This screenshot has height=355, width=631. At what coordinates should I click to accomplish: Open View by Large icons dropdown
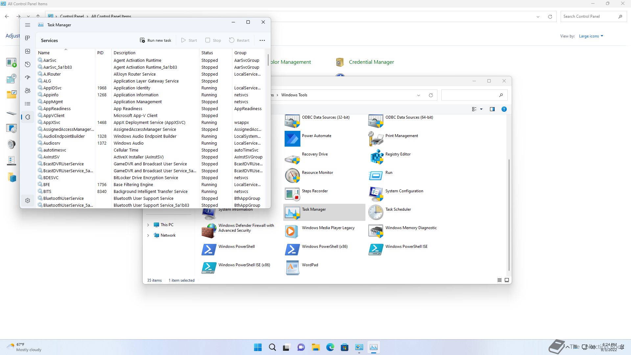[591, 36]
